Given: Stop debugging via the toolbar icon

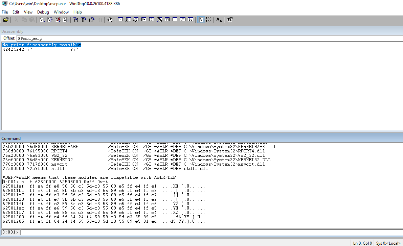Looking at the screenshot, I should (58, 20).
